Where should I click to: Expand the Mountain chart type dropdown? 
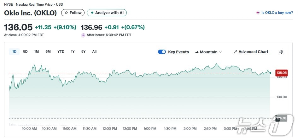click(x=220, y=52)
